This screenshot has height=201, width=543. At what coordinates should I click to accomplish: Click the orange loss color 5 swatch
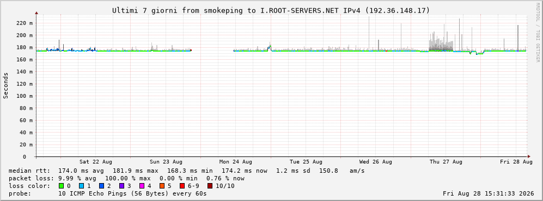pos(162,186)
